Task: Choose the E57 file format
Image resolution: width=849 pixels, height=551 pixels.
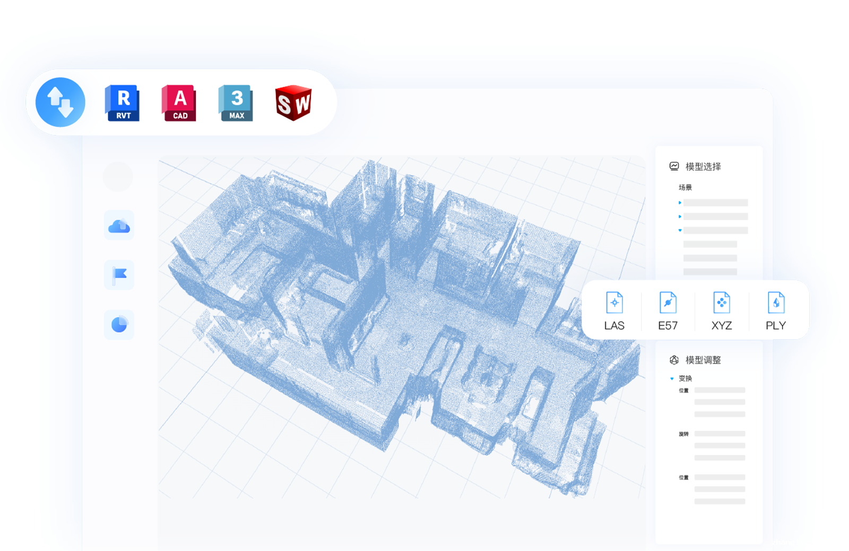Action: (668, 310)
